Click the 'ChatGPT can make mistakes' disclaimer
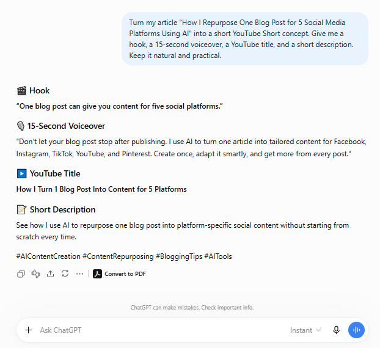380x348 pixels. pos(192,308)
